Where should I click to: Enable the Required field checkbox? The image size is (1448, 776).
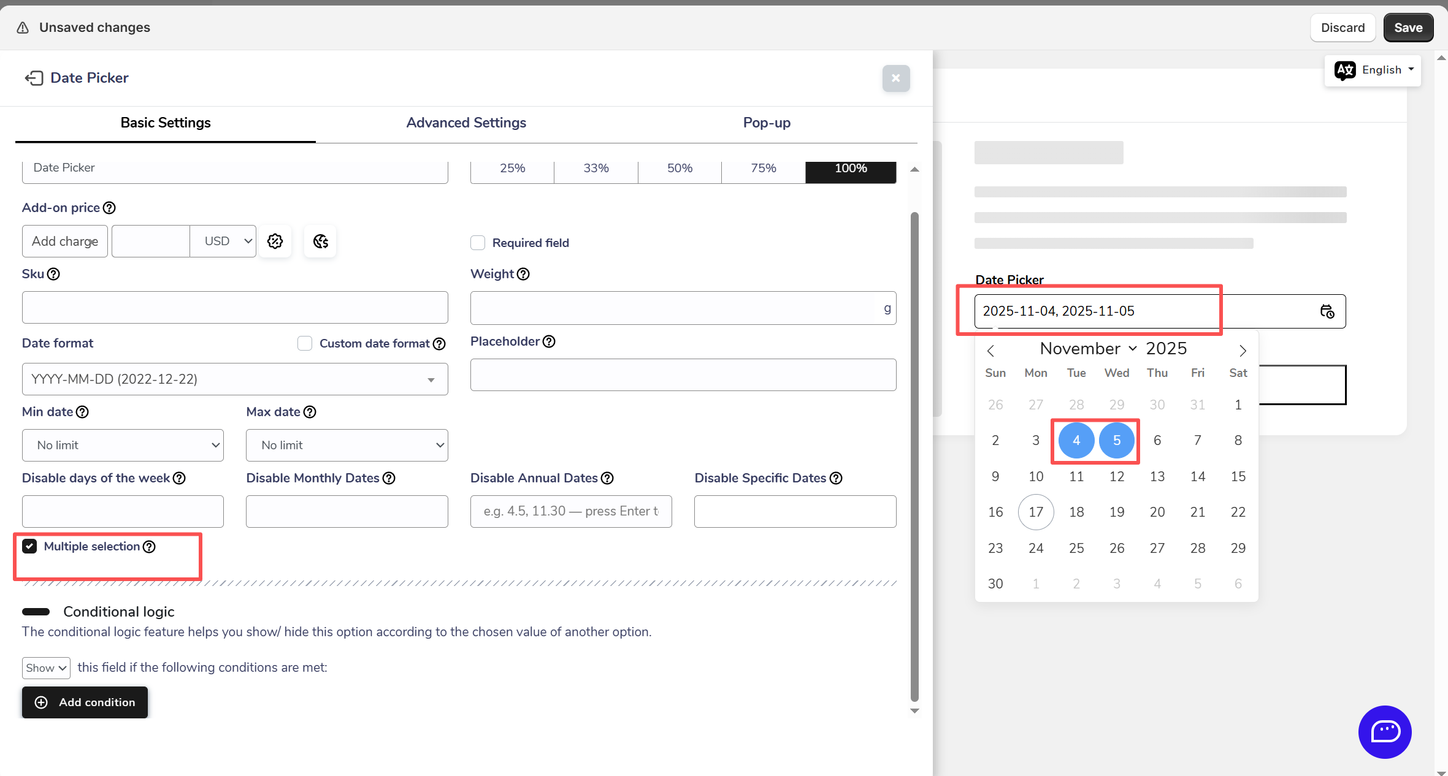click(478, 243)
